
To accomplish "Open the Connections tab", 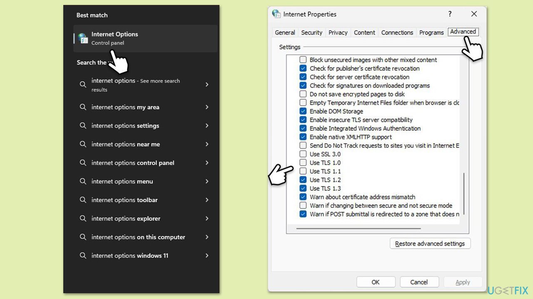I will (397, 32).
